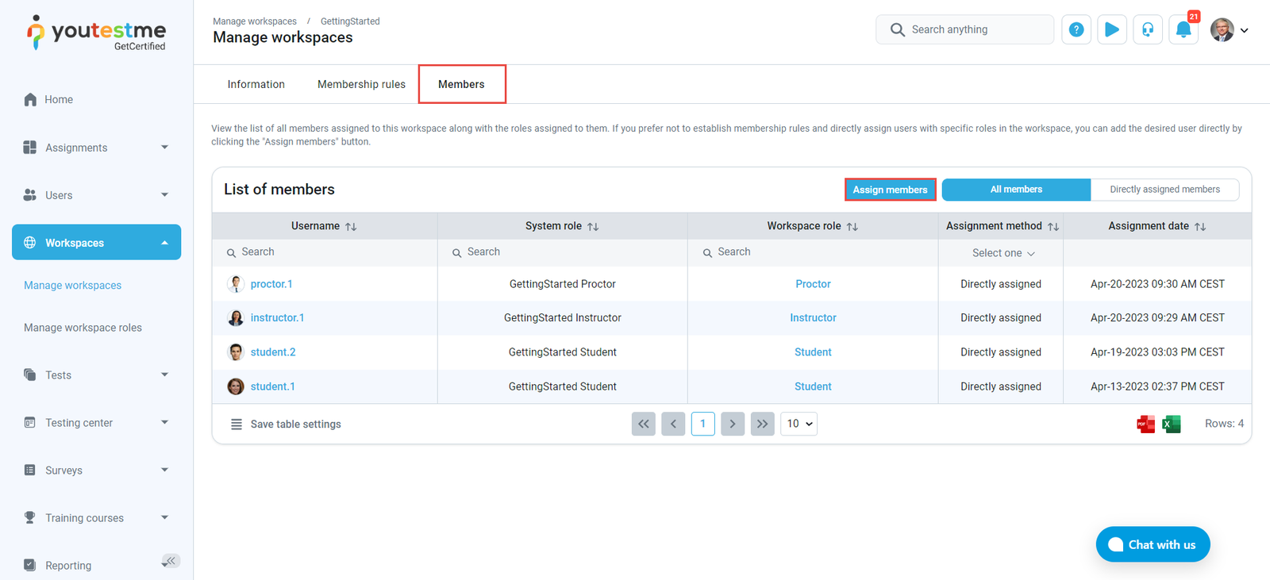Sort by Assignment date column
This screenshot has height=580, width=1270.
tap(1200, 227)
